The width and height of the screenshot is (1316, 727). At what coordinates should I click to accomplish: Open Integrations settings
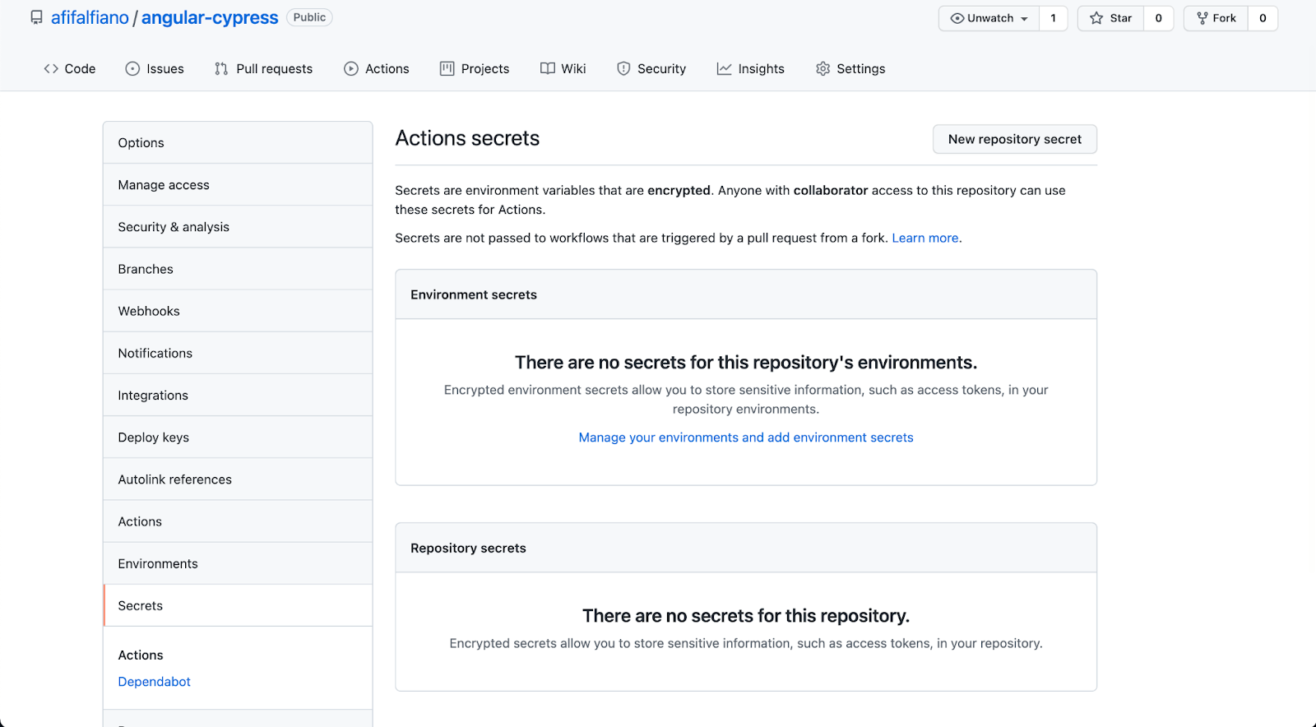point(238,396)
